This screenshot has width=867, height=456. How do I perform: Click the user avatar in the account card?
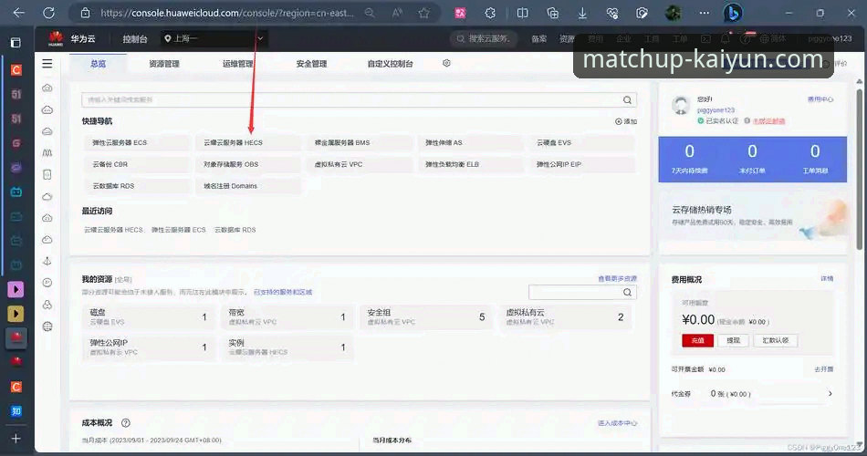click(x=681, y=105)
